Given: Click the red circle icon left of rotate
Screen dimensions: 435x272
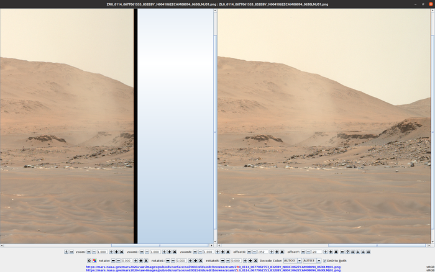Looking at the screenshot, I should (94, 261).
